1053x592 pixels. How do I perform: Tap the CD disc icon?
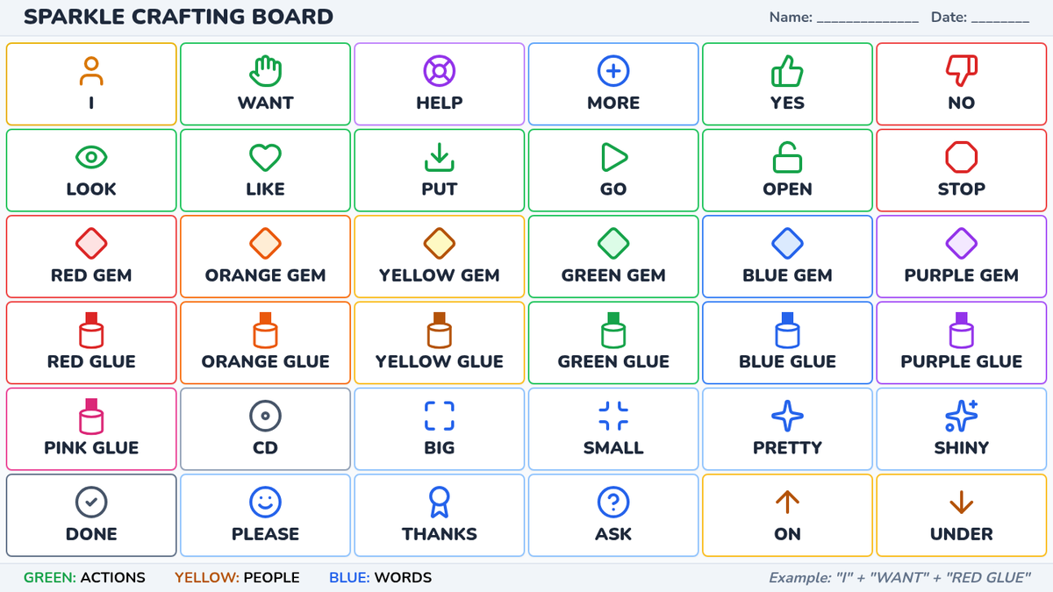click(265, 416)
